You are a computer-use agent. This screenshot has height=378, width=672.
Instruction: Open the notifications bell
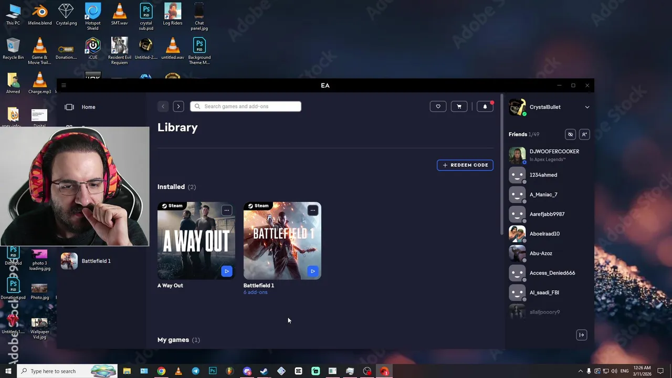[485, 107]
